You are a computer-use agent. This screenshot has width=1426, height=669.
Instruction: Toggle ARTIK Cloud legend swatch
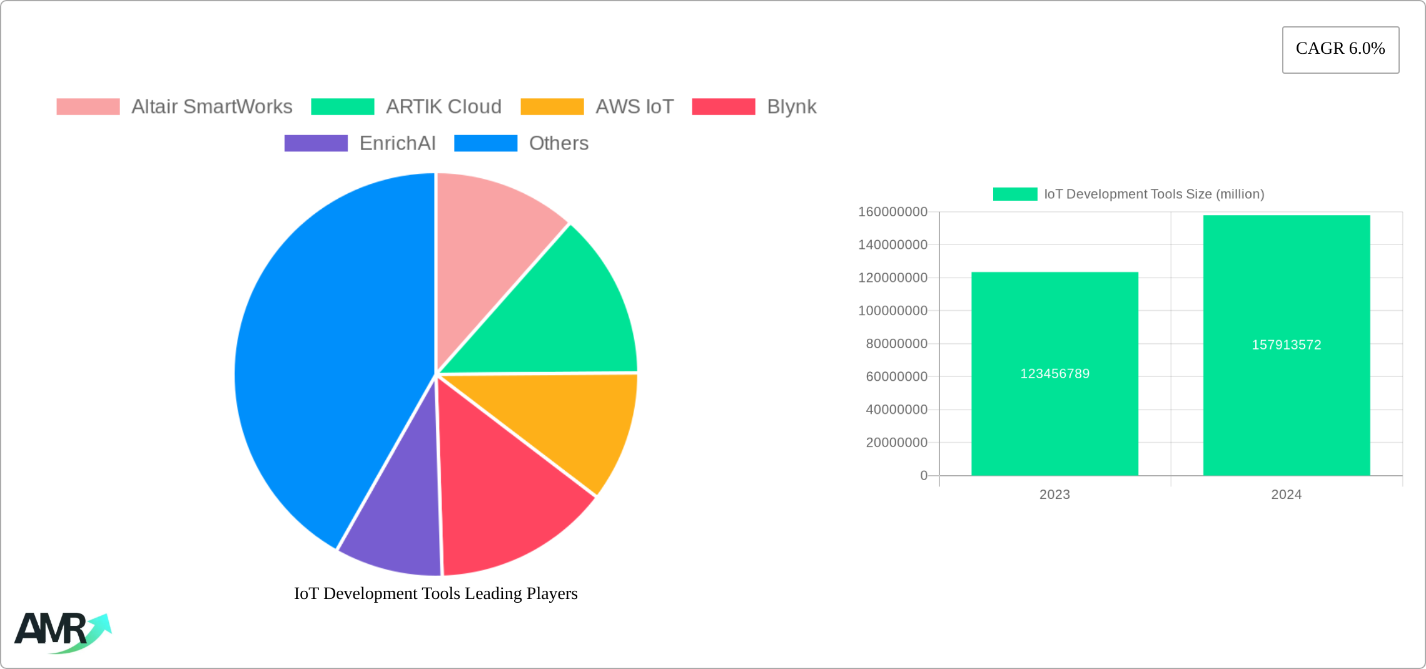coord(342,107)
